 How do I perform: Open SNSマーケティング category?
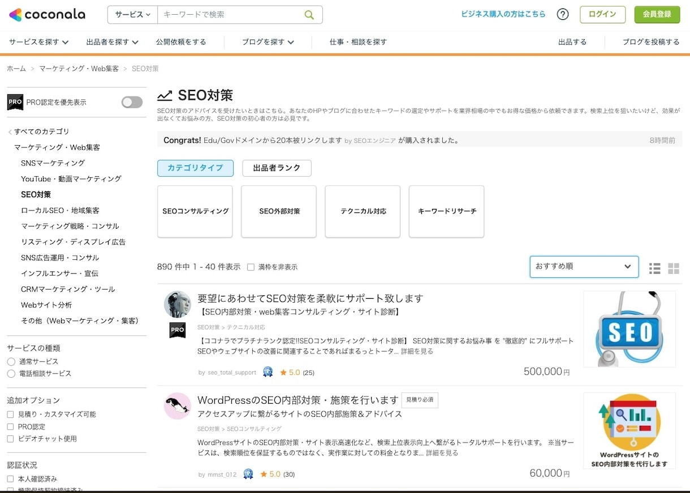pyautogui.click(x=53, y=163)
